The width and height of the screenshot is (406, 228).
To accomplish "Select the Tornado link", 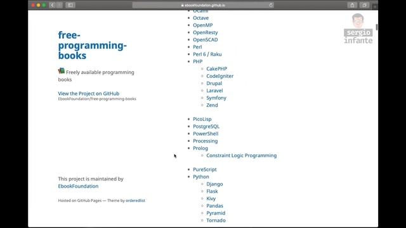I will 216,220.
